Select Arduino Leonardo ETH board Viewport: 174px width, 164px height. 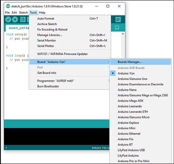(140, 112)
